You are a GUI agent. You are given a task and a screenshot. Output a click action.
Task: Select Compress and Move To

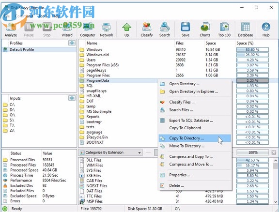click(195, 165)
